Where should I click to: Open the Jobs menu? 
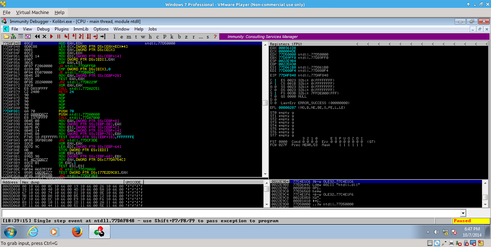pyautogui.click(x=152, y=29)
